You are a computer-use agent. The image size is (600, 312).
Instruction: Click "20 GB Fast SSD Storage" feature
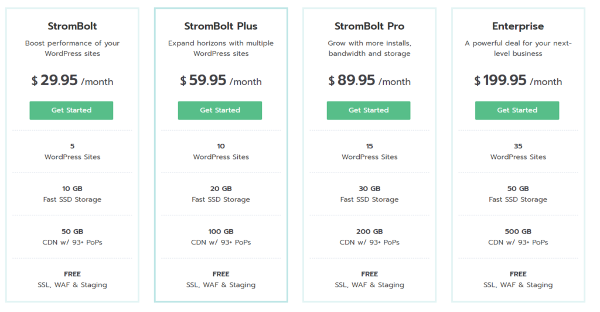point(221,194)
